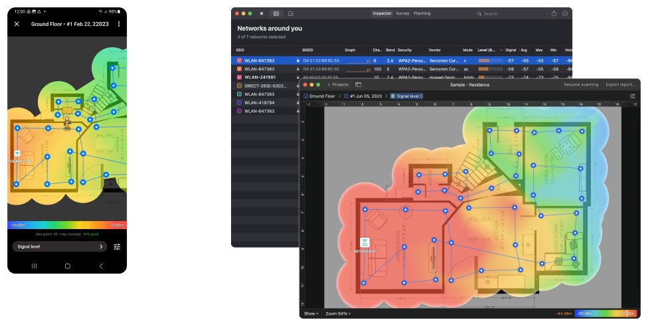
Task: Open the Zoom 64% dropdown
Action: pos(338,314)
